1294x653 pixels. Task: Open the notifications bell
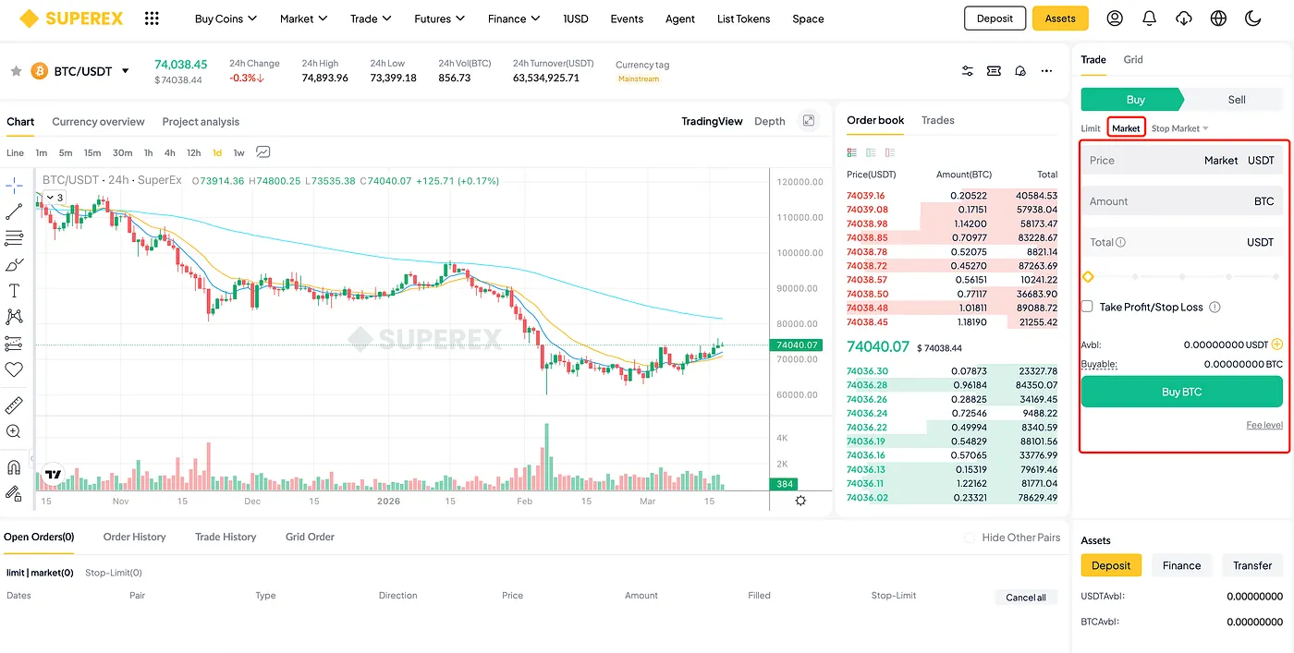pyautogui.click(x=1149, y=18)
